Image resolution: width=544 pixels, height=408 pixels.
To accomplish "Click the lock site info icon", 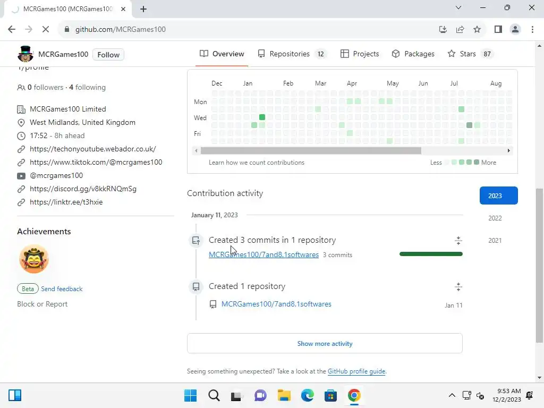I will tap(67, 30).
